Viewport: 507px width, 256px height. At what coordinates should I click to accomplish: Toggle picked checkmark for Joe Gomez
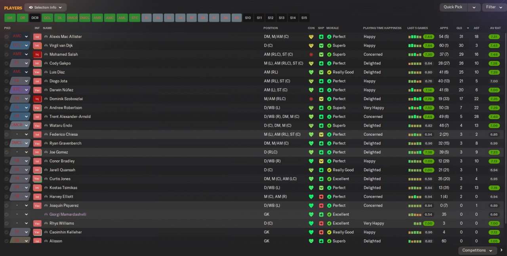pyautogui.click(x=6, y=152)
